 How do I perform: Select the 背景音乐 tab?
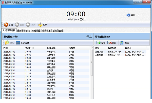tap(47, 31)
